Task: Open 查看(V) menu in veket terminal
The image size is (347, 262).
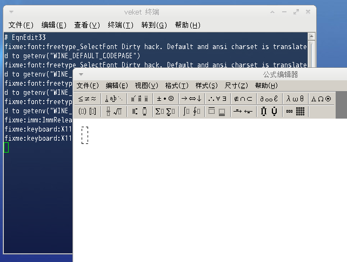Action: (x=87, y=25)
